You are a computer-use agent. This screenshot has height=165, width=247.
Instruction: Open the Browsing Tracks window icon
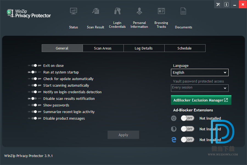(x=161, y=11)
